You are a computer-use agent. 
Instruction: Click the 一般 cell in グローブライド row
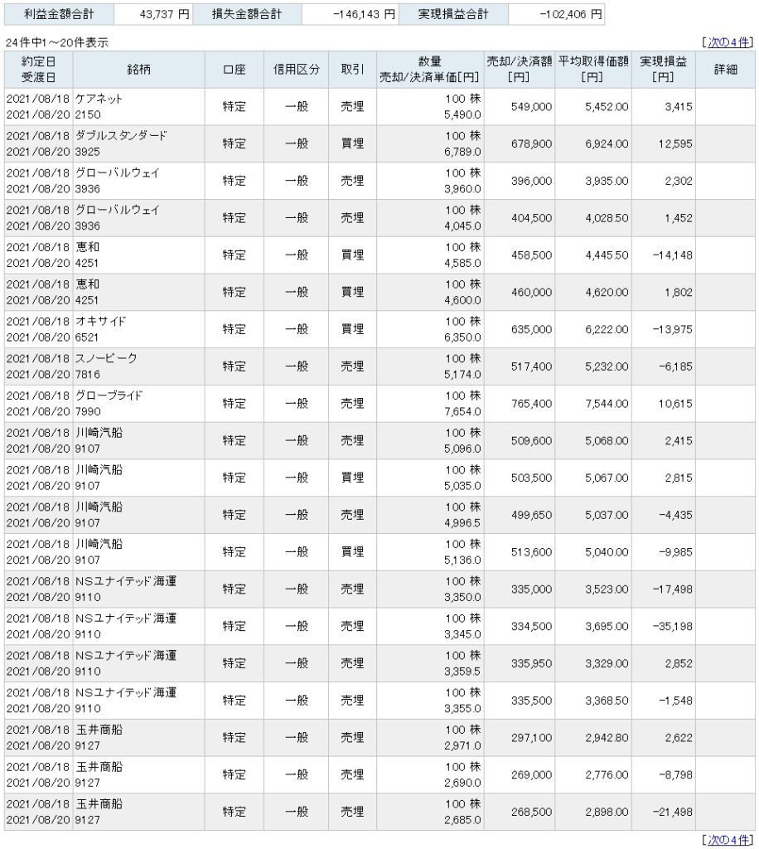(297, 404)
